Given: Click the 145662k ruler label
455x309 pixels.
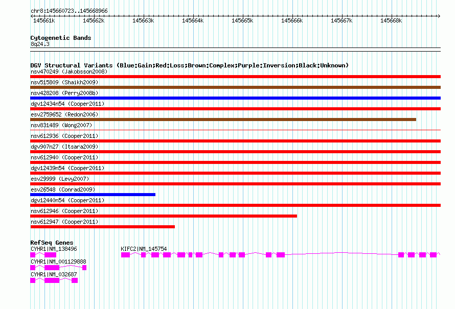Looking at the screenshot, I should pyautogui.click(x=94, y=20).
